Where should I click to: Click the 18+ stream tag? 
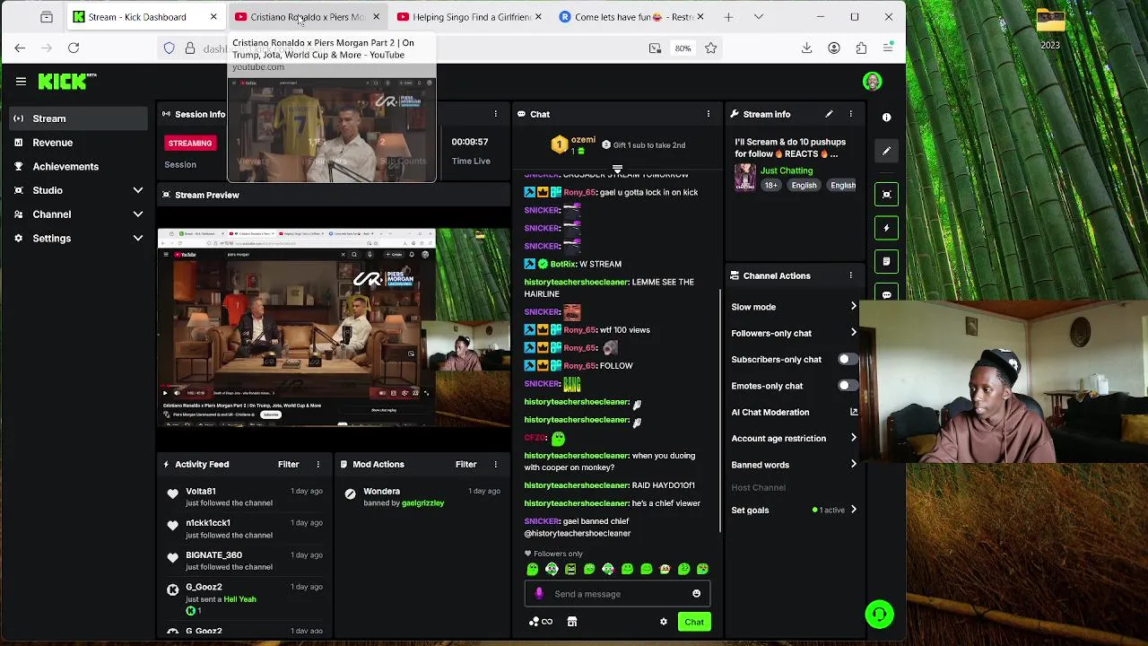tap(770, 185)
